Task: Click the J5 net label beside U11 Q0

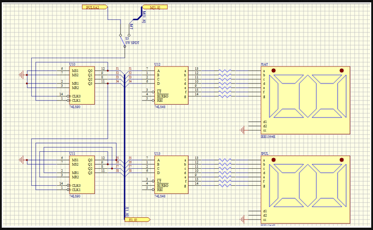Action: coord(117,158)
